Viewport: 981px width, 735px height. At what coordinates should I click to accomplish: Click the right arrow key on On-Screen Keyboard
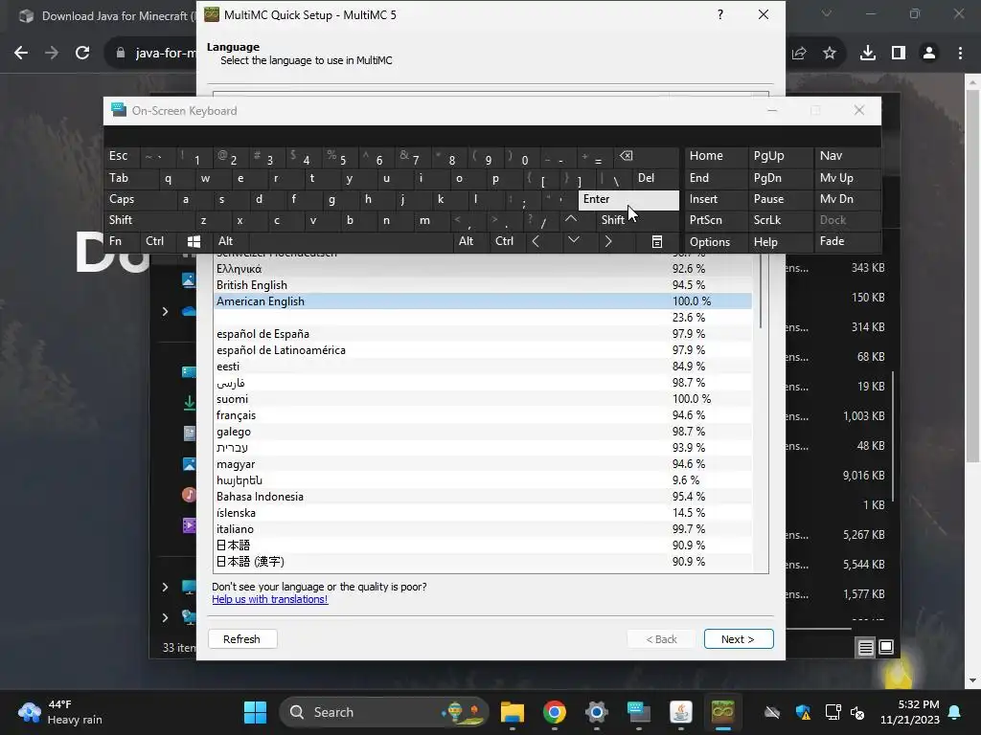608,241
